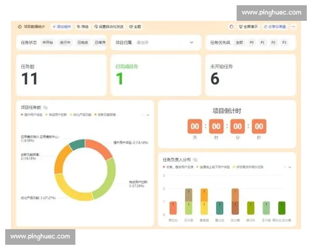Open the 未开始任务 6 stat card
Viewport: 312px width, 250px height.
pyautogui.click(x=251, y=76)
